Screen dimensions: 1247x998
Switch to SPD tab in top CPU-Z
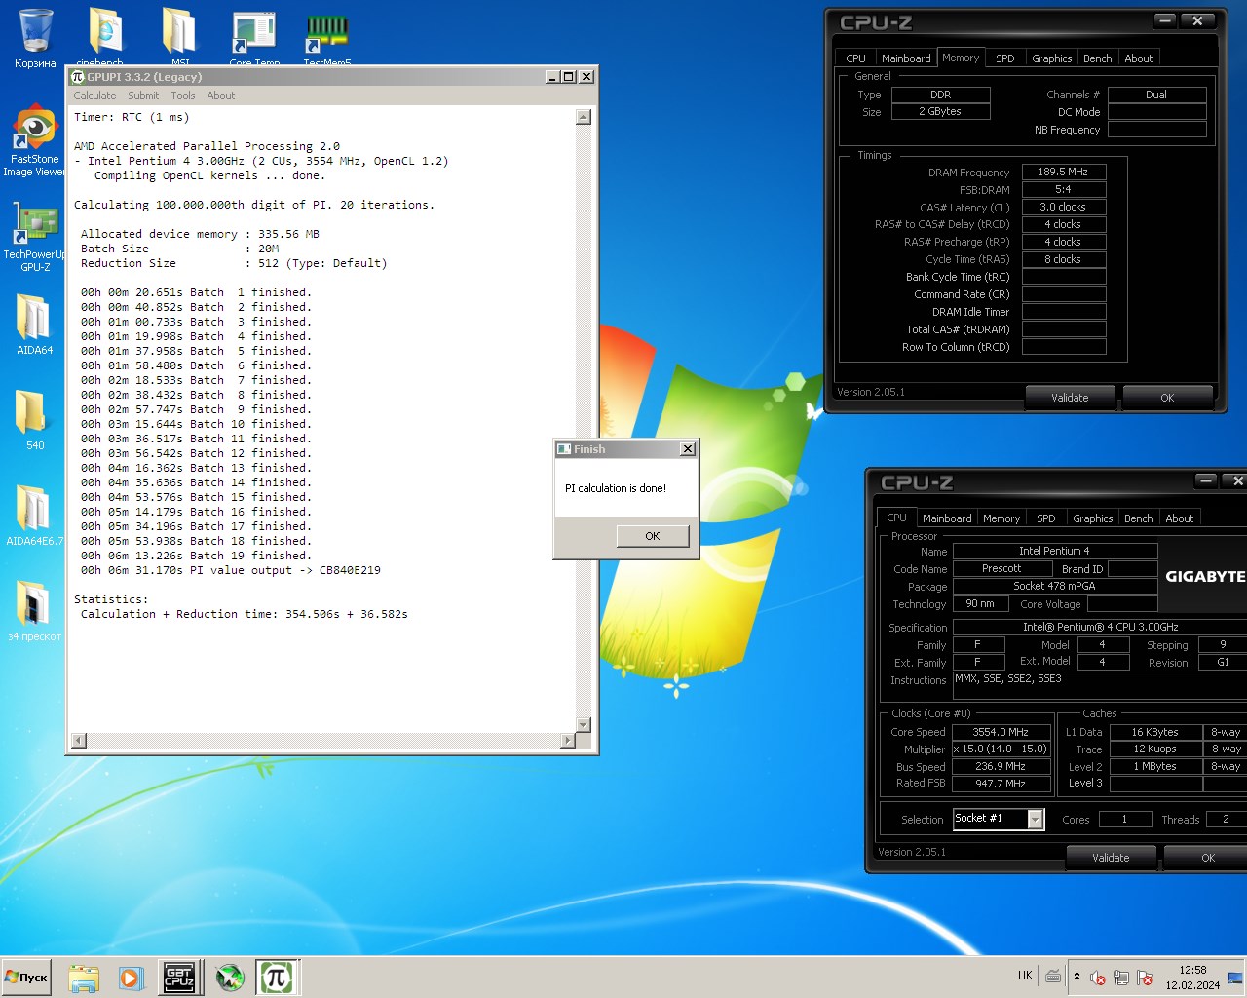[1005, 58]
